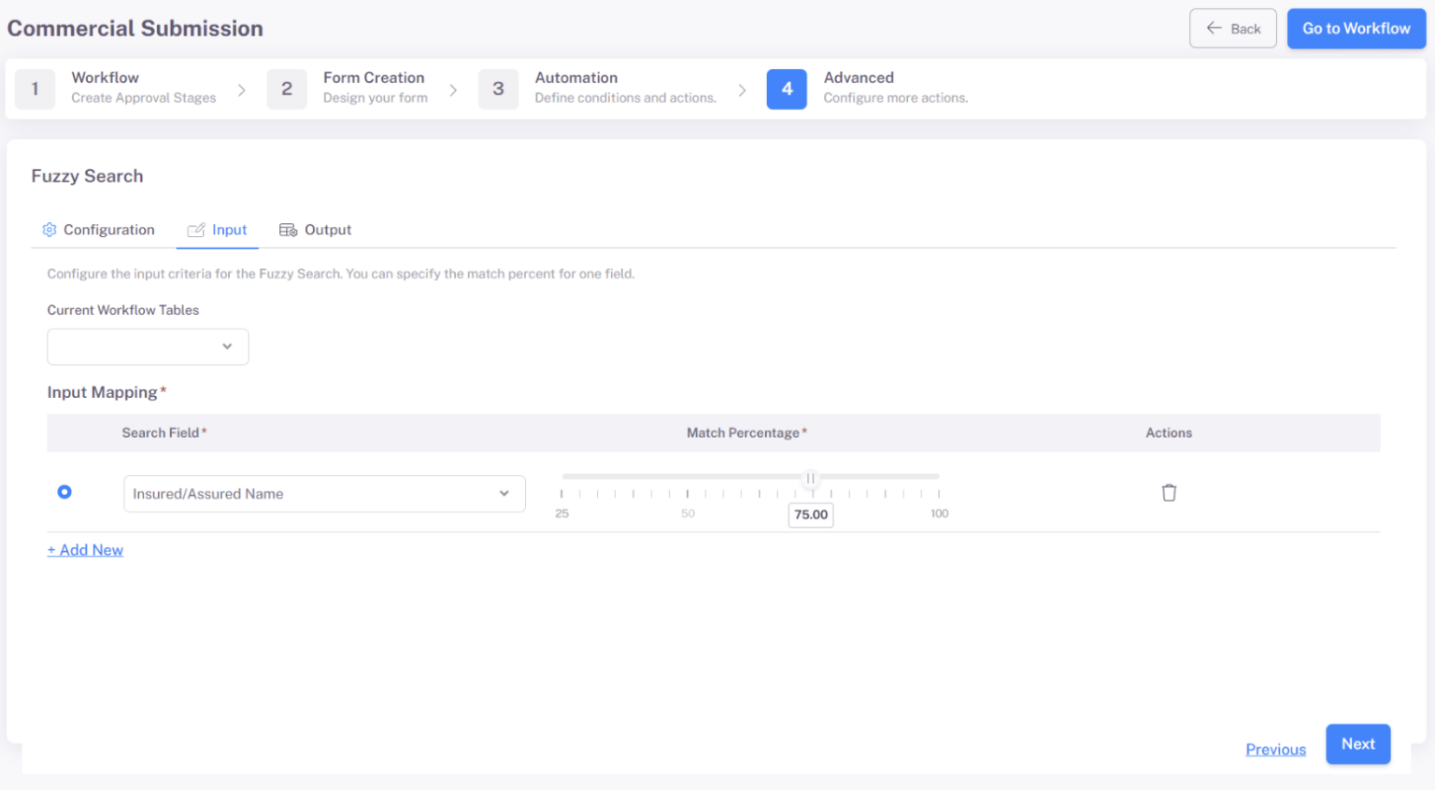Viewport: 1435px width, 790px height.
Task: Adjust the Match Percentage slider handle
Action: 810,477
